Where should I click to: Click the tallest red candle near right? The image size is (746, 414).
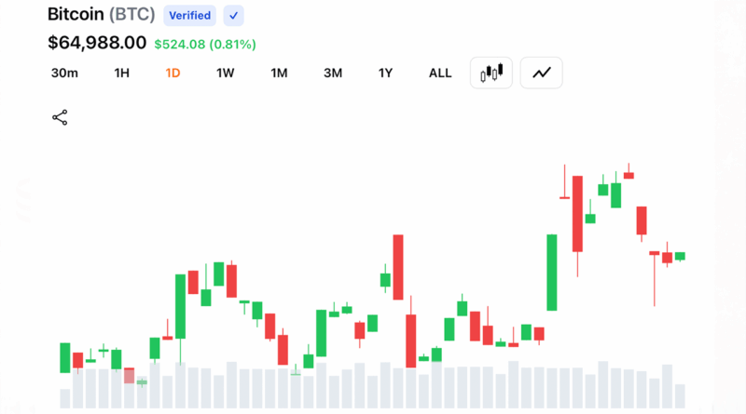tap(577, 214)
